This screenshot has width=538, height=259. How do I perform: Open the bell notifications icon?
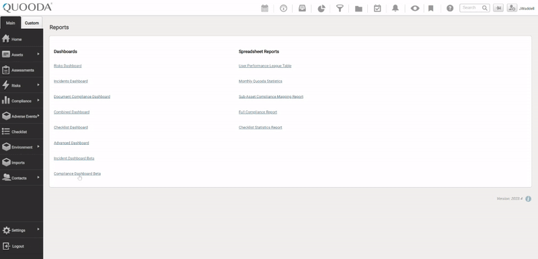tap(395, 8)
